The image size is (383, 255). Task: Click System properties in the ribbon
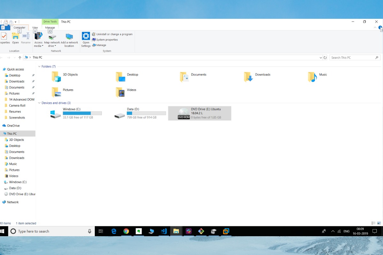point(107,40)
